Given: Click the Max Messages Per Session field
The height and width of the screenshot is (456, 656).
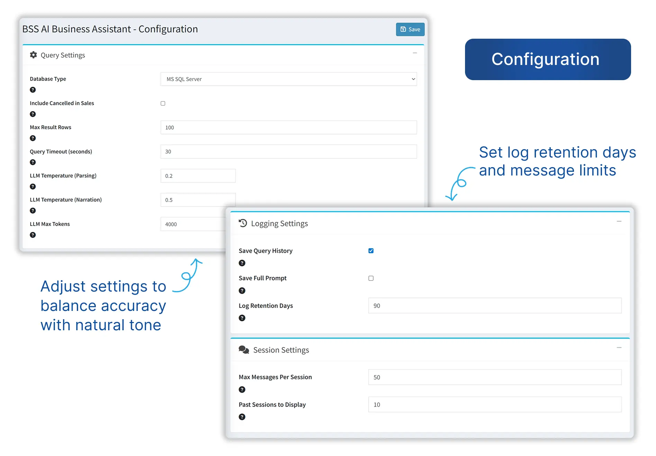Looking at the screenshot, I should click(495, 377).
